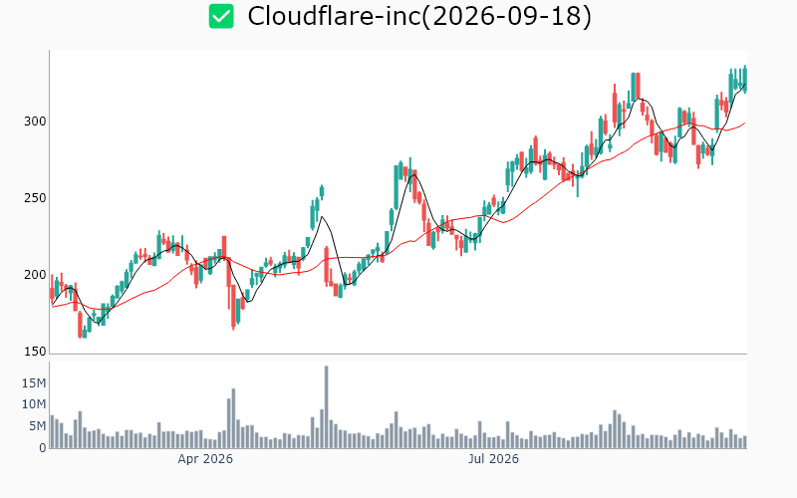The image size is (797, 498).
Task: Click the 200 price axis label
Action: coord(35,275)
